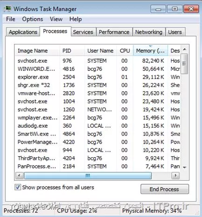Select the WINWORD.E... process row
202x217 pixels.
coord(98,69)
